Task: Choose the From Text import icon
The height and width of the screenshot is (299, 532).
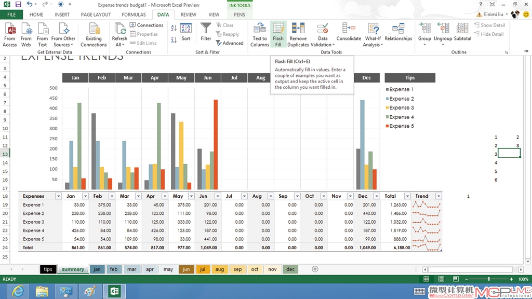Action: click(x=43, y=35)
